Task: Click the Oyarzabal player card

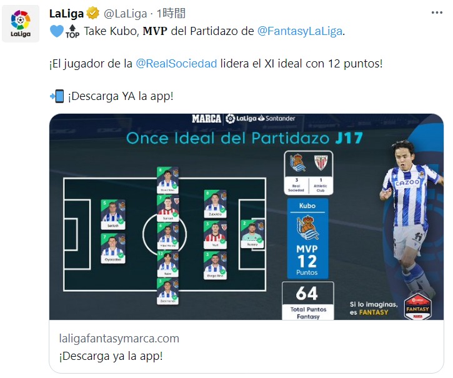Action: (x=113, y=248)
